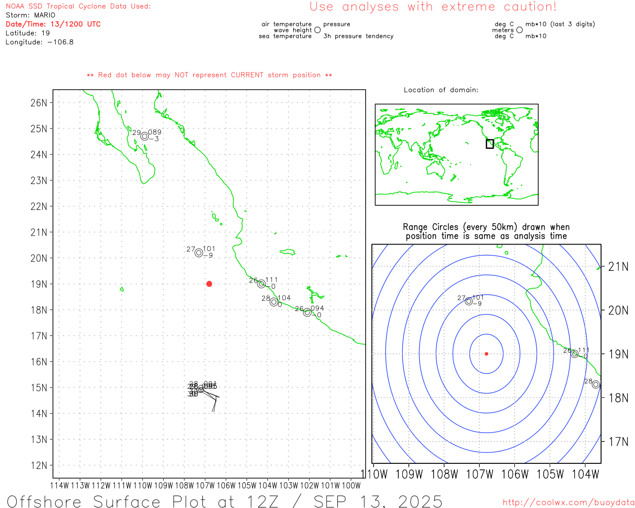Image resolution: width=635 pixels, height=508 pixels.
Task: Click the station marker labeled 28 104
Action: (x=274, y=302)
